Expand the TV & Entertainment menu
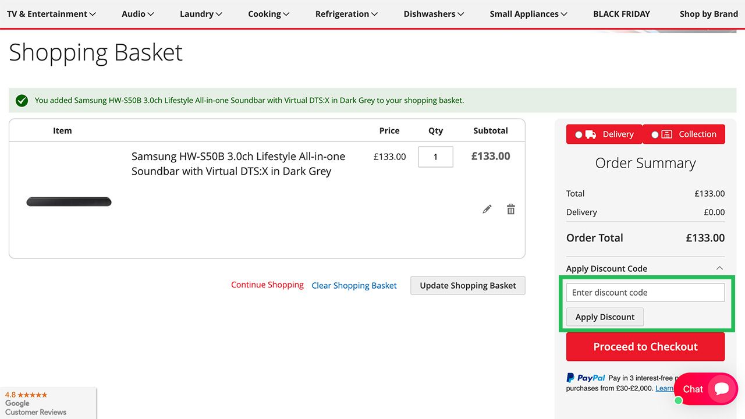Image resolution: width=745 pixels, height=419 pixels. pyautogui.click(x=51, y=14)
